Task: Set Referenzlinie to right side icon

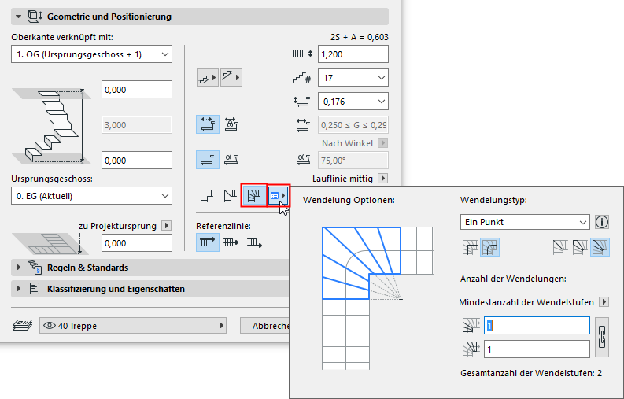Action: click(254, 242)
